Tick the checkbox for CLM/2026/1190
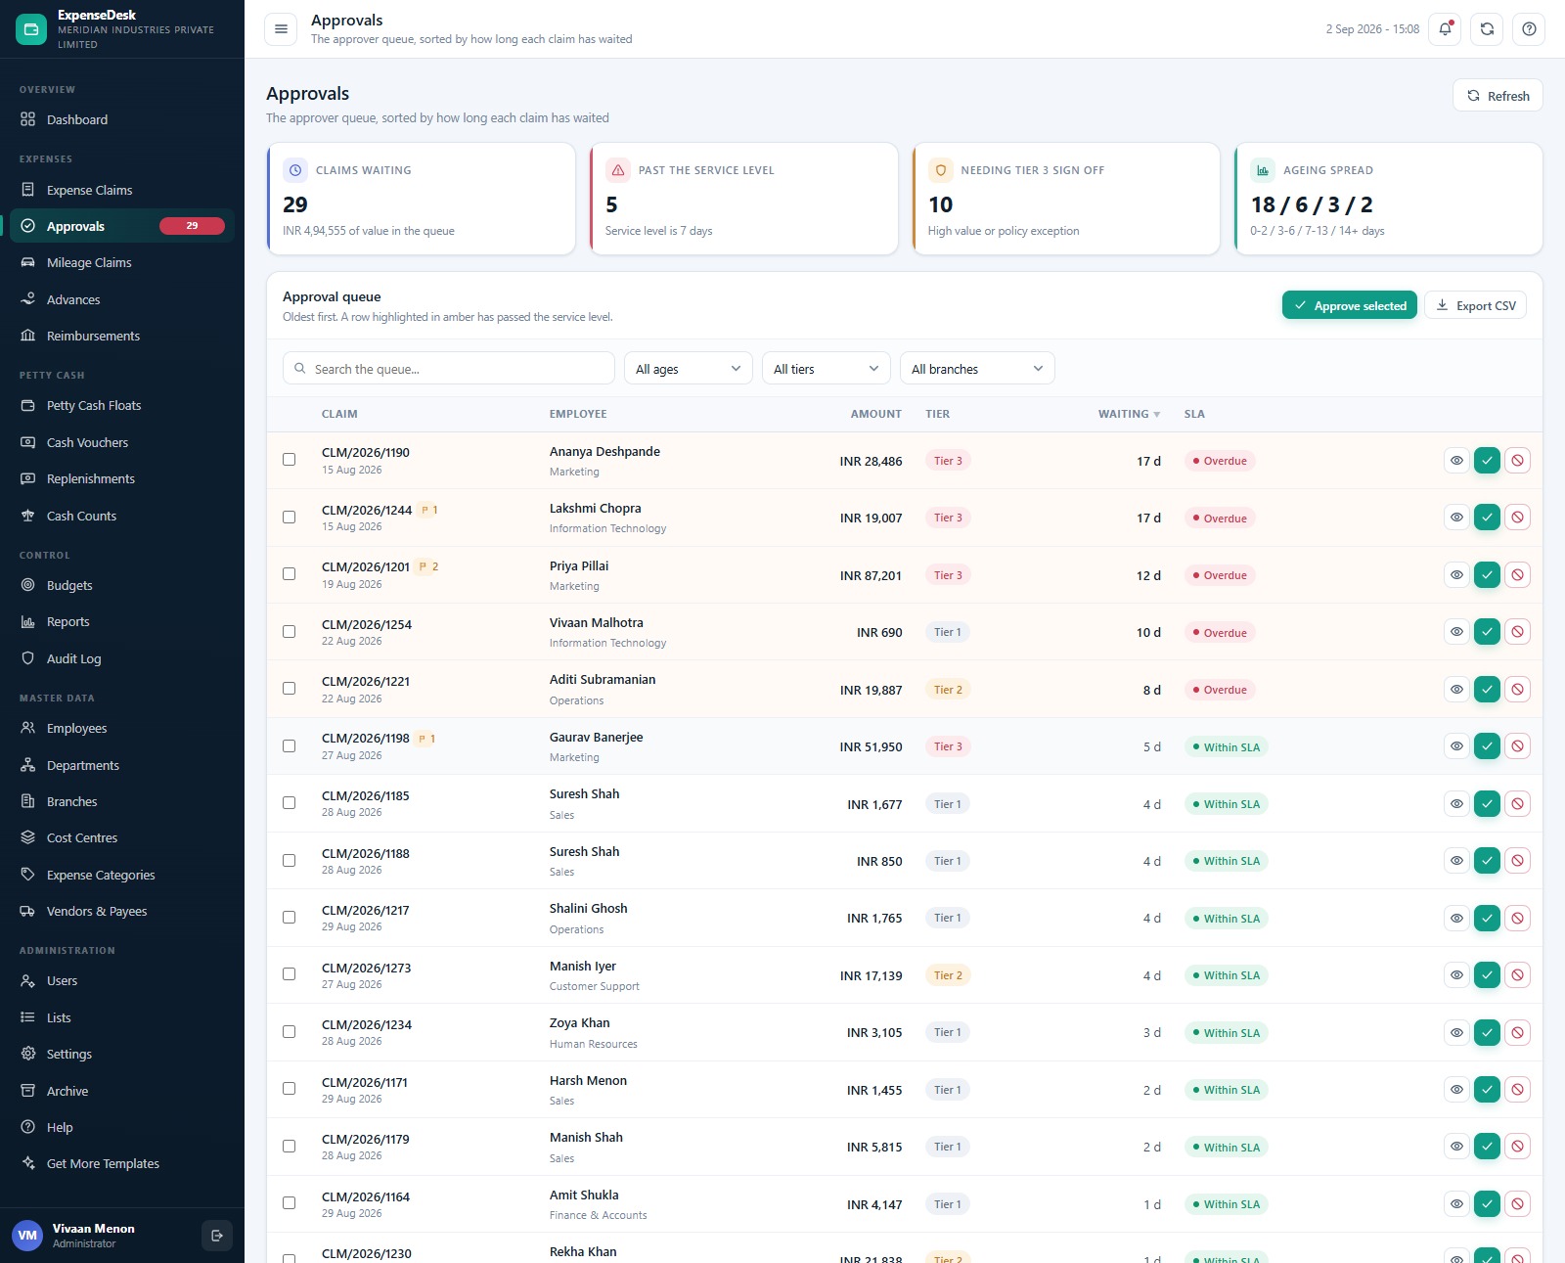The width and height of the screenshot is (1565, 1263). pos(289,460)
